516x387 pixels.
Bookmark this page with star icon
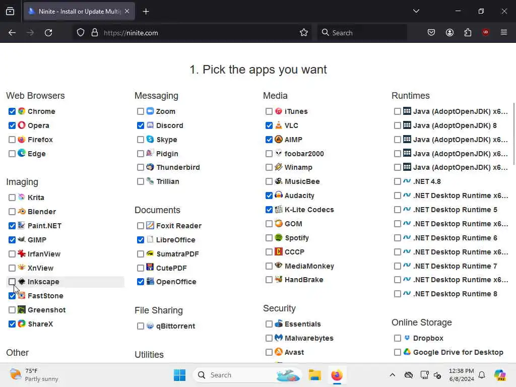pos(304,32)
